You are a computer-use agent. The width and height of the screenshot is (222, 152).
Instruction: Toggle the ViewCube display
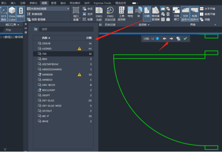(x=12, y=14)
